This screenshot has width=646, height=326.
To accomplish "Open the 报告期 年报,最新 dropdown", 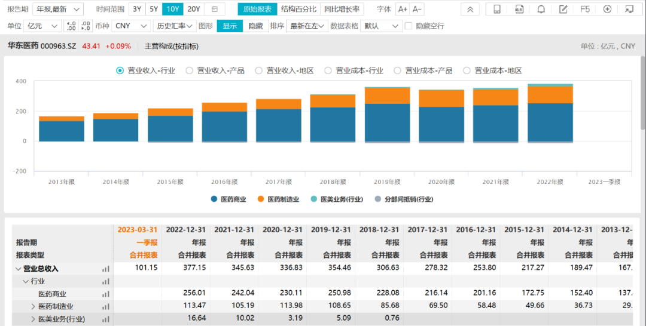I will click(x=57, y=9).
